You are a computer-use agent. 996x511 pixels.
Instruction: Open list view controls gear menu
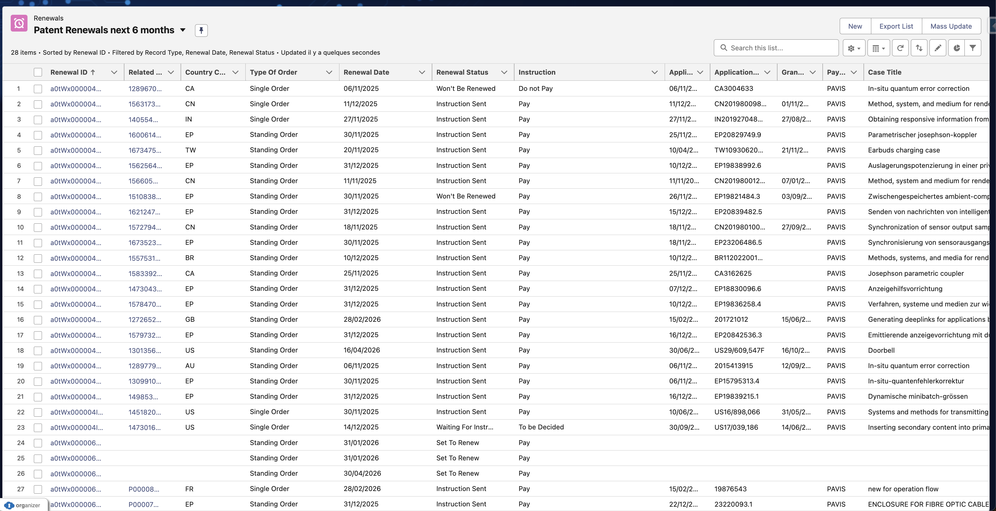tap(854, 48)
